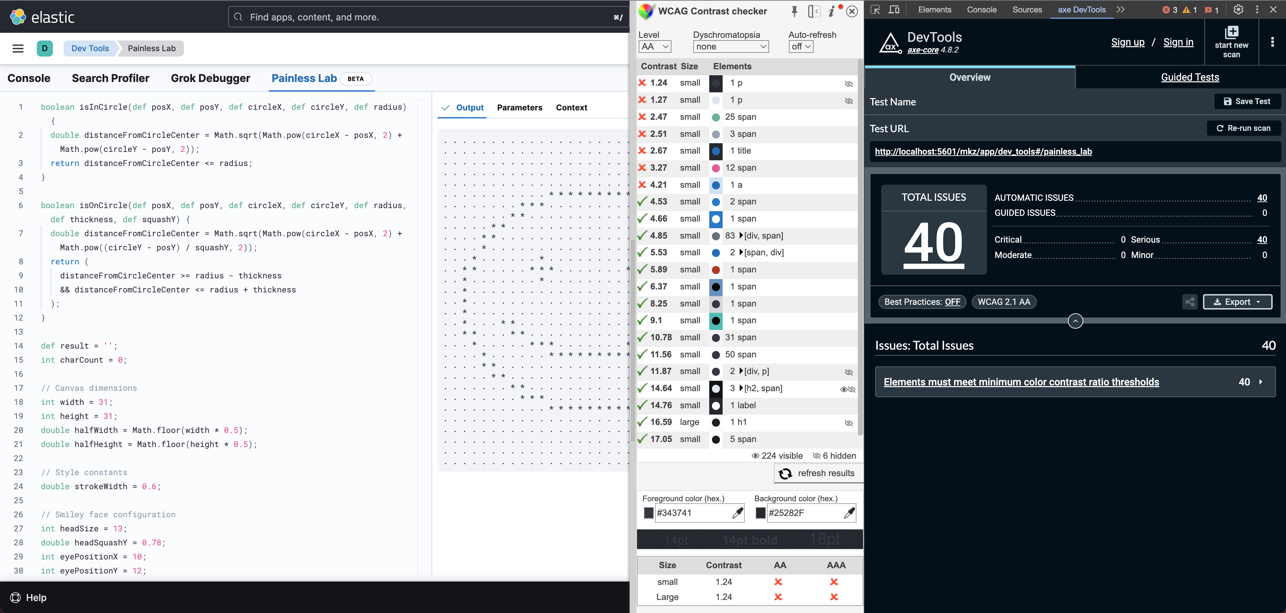Show the 6 hidden elements
Screen dimensions: 1286x613
tap(834, 456)
